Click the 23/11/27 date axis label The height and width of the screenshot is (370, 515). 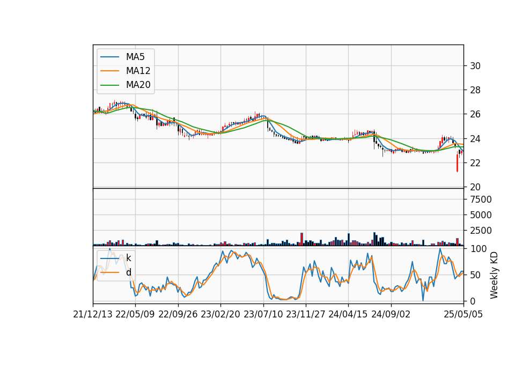point(306,314)
